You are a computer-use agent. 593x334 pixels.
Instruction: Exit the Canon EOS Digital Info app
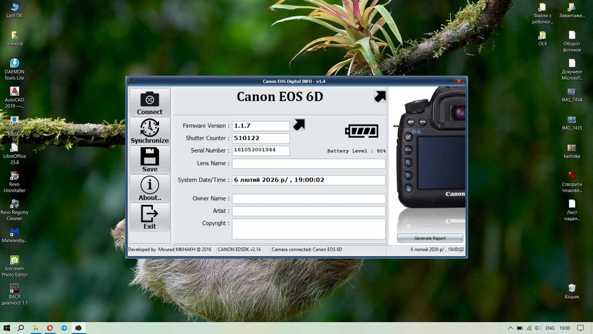(x=149, y=217)
